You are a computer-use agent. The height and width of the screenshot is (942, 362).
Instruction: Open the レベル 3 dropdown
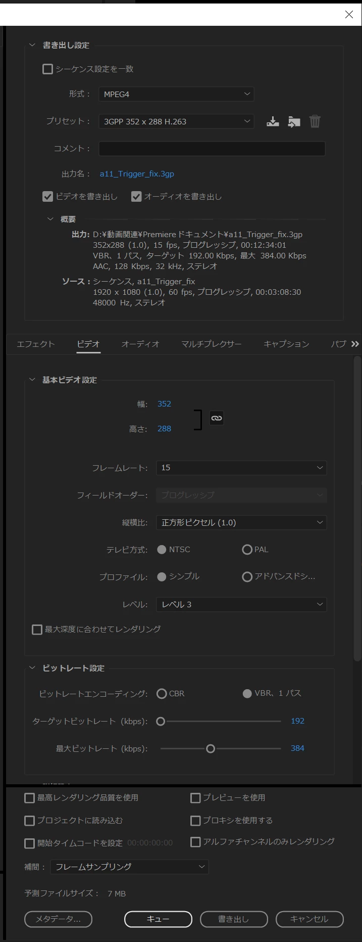click(x=241, y=604)
